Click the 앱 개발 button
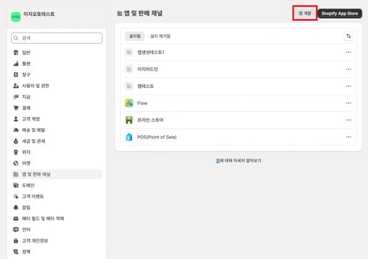The width and height of the screenshot is (368, 259). tap(305, 13)
